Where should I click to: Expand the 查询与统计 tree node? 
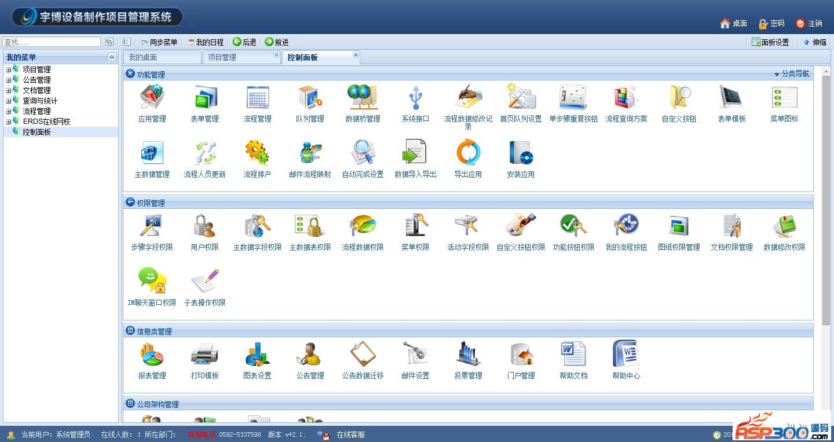tap(8, 101)
